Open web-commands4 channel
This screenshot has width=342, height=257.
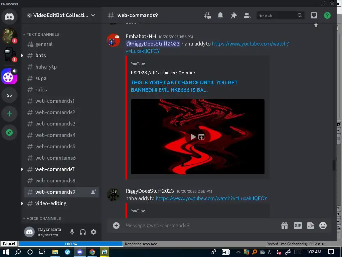click(61, 135)
